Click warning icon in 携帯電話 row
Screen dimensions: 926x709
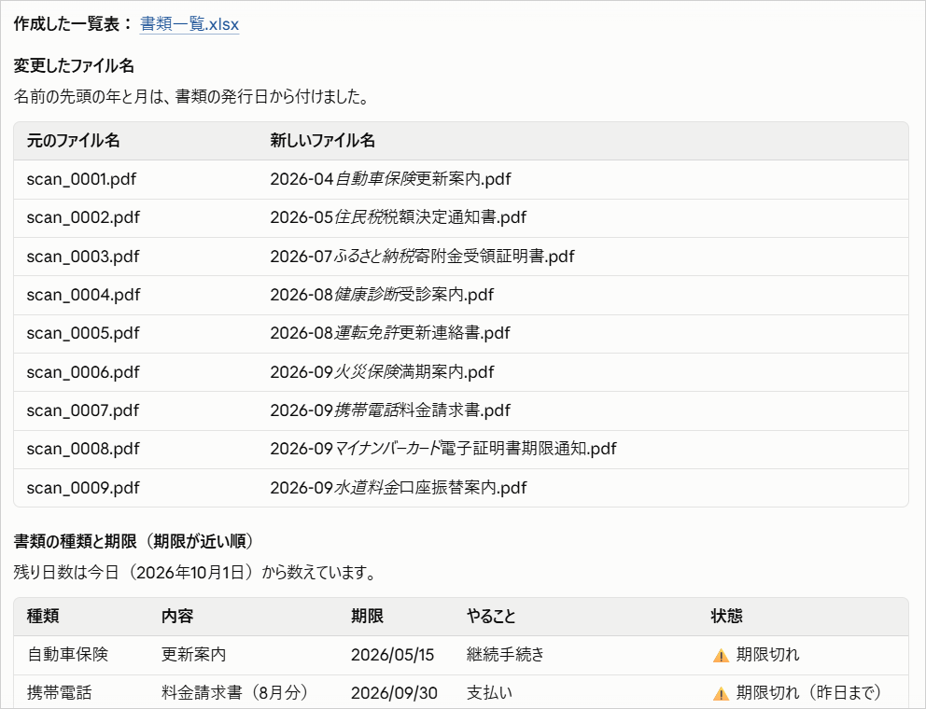pos(721,694)
